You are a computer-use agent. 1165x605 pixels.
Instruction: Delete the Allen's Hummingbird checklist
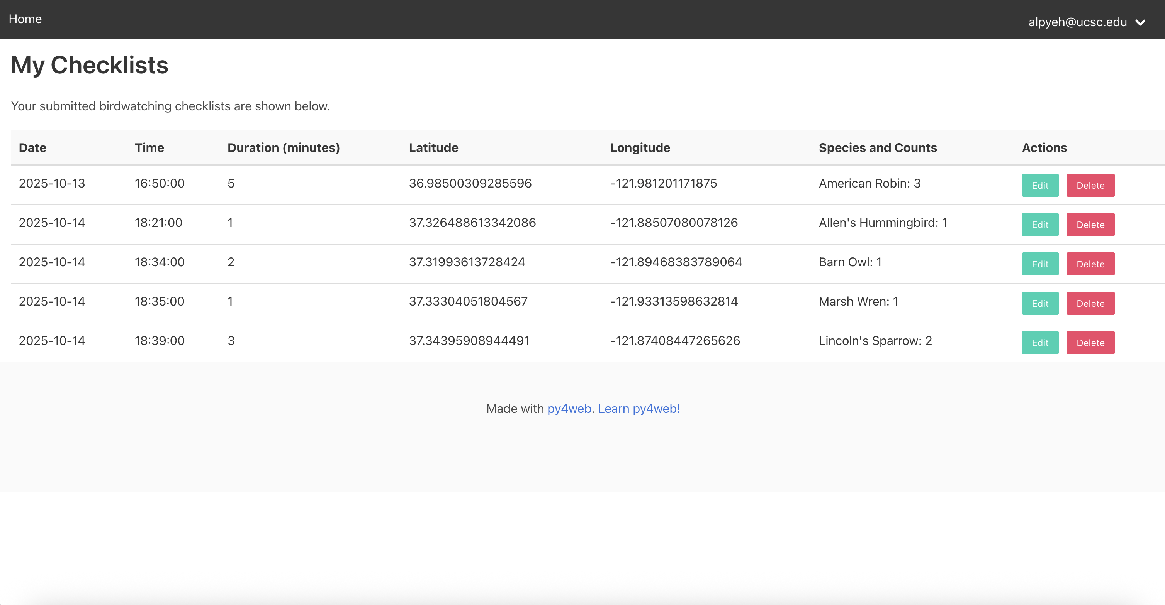[x=1090, y=225]
